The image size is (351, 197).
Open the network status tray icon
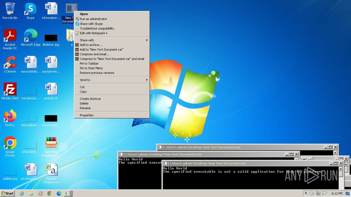pos(318,193)
